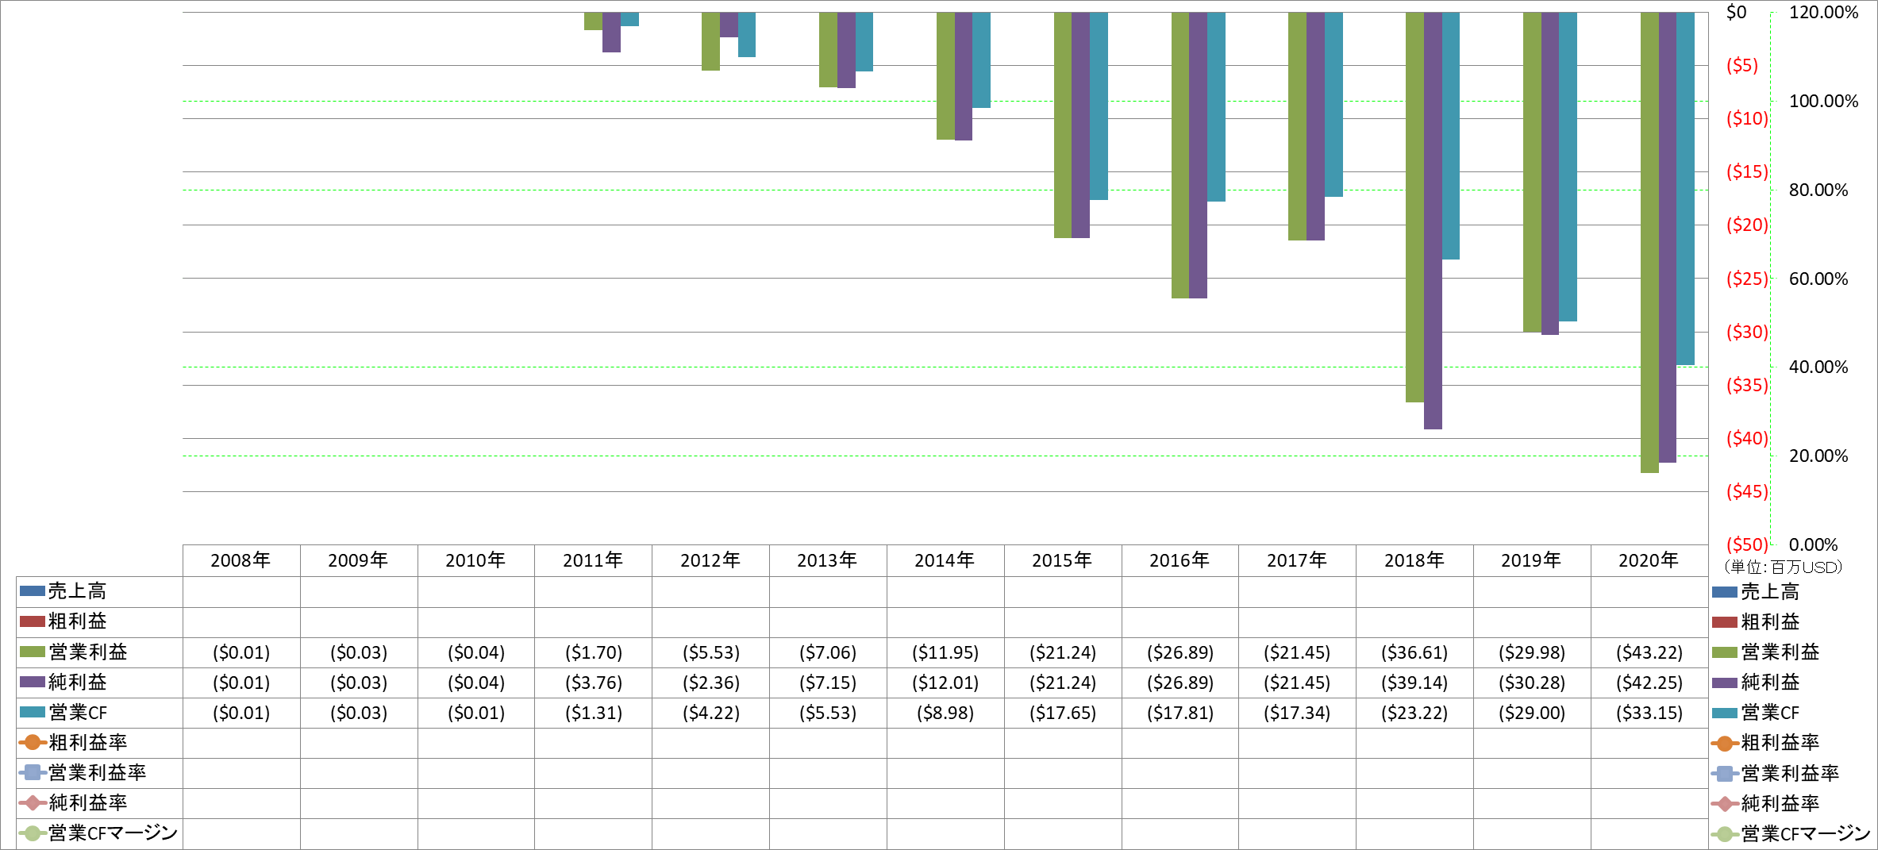Click the right-side 営業利益 legend entry
The image size is (1878, 850).
tap(1765, 652)
